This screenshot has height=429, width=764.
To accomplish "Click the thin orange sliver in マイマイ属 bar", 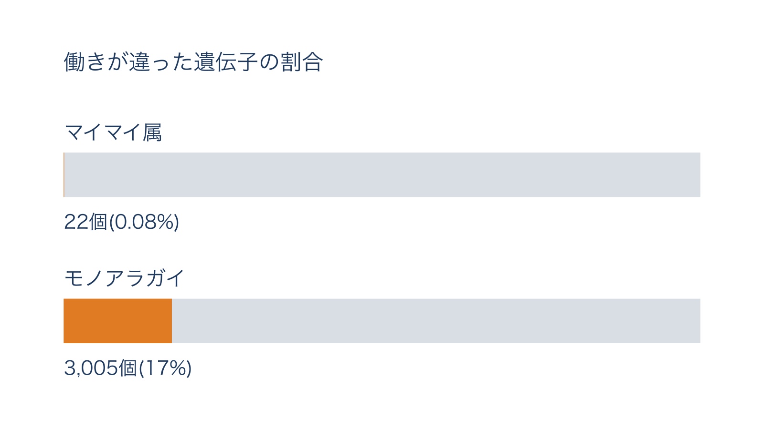I will coord(64,174).
